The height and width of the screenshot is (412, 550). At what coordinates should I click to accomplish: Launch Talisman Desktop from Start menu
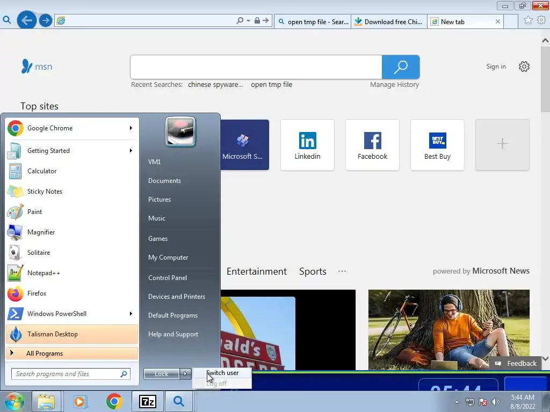[71, 334]
